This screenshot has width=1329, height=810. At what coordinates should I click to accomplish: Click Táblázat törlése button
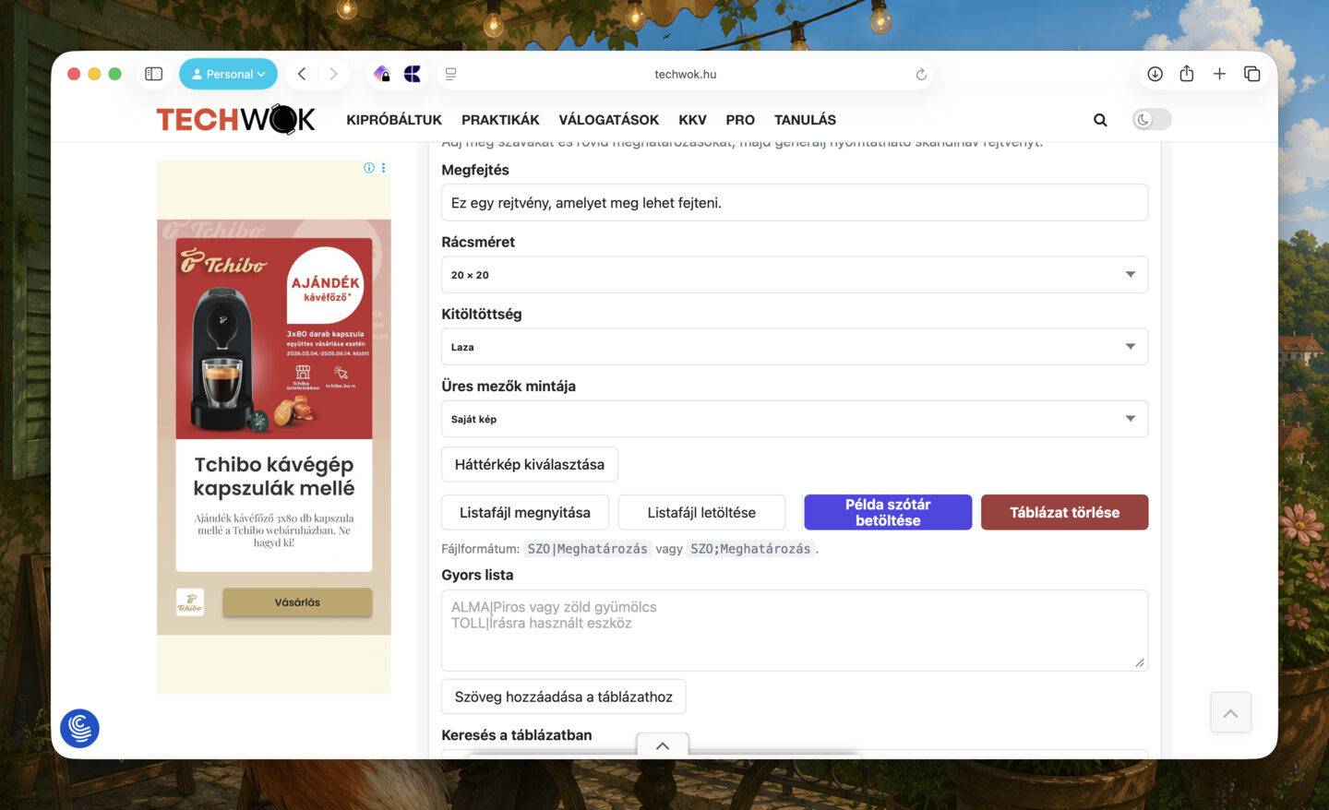coord(1064,512)
